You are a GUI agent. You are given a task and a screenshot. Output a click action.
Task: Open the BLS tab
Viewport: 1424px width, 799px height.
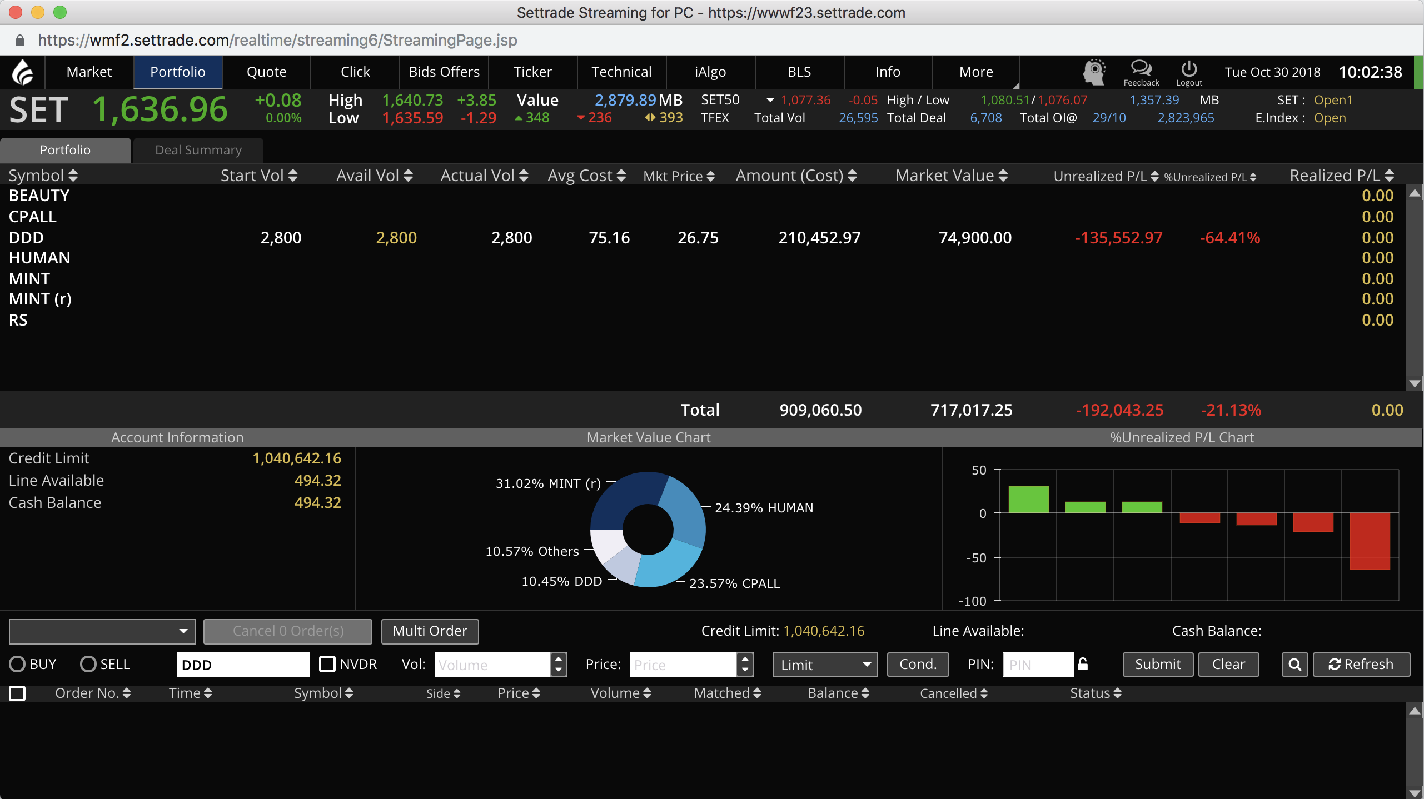[x=799, y=72]
